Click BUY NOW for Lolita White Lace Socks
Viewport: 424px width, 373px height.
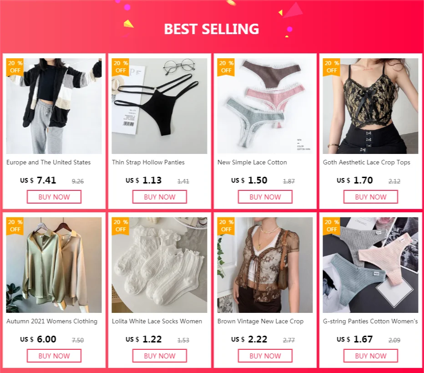[160, 356]
